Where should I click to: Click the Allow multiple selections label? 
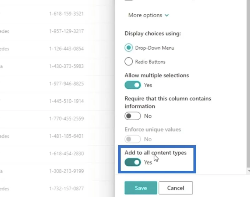(x=157, y=75)
